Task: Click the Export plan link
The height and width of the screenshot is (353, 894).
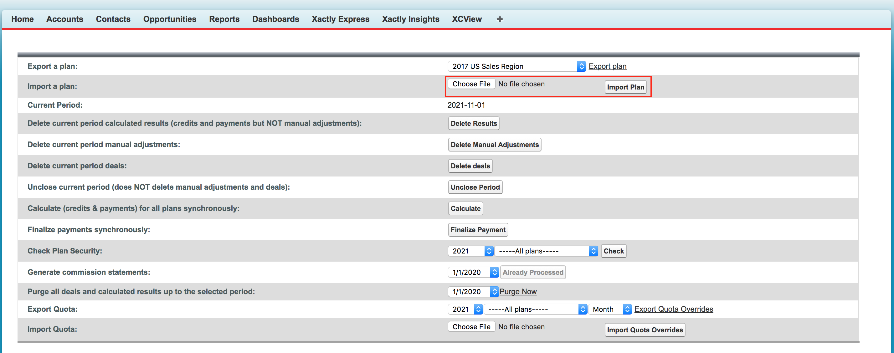Action: tap(607, 66)
